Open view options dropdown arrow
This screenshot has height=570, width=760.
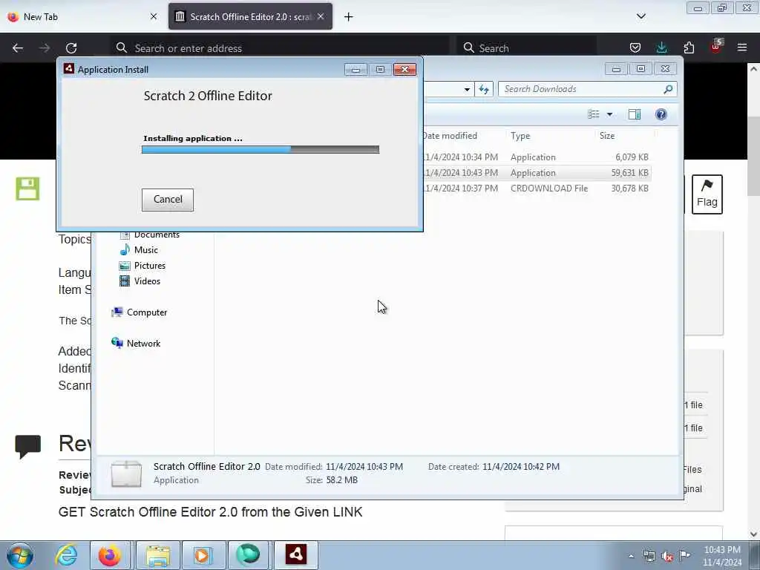click(x=610, y=114)
